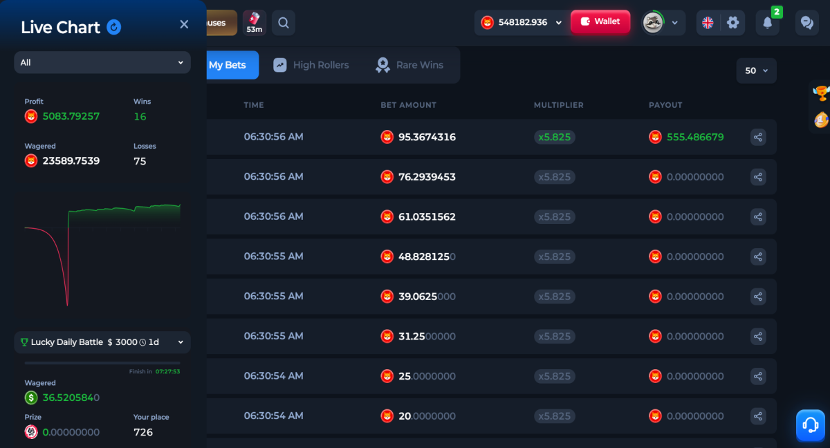Change language via UK flag icon
Viewport: 830px width, 448px height.
click(708, 23)
